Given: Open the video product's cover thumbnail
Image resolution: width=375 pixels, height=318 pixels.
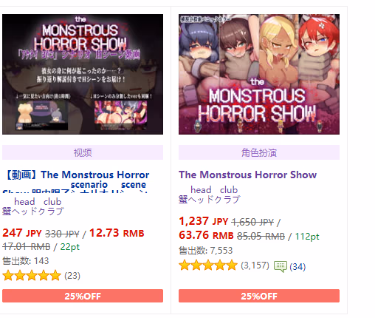Looking at the screenshot, I should coord(83,74).
